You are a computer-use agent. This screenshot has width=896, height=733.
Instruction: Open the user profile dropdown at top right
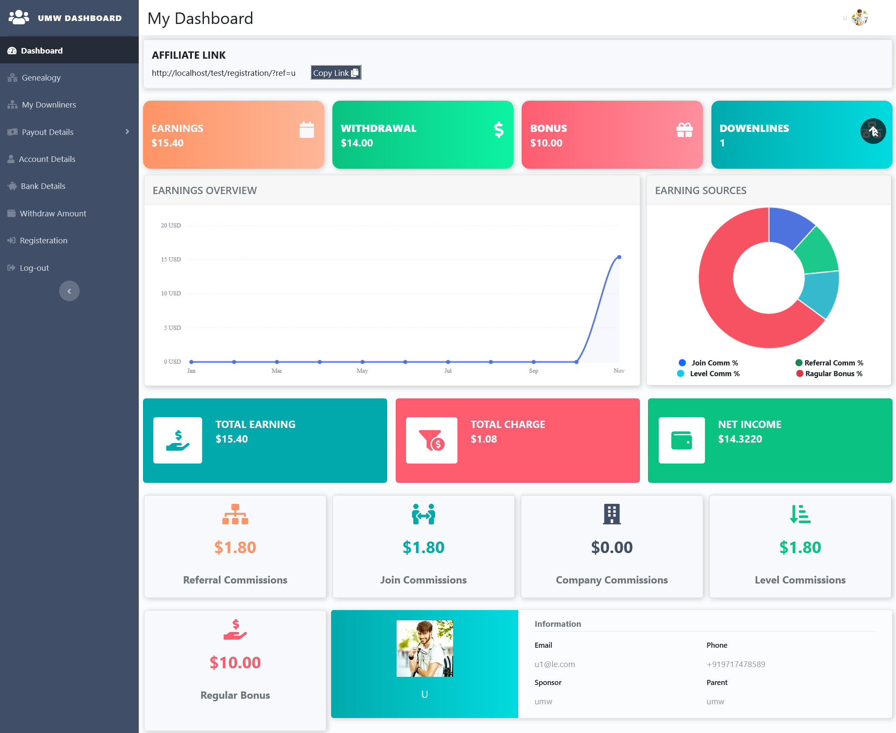coord(859,17)
